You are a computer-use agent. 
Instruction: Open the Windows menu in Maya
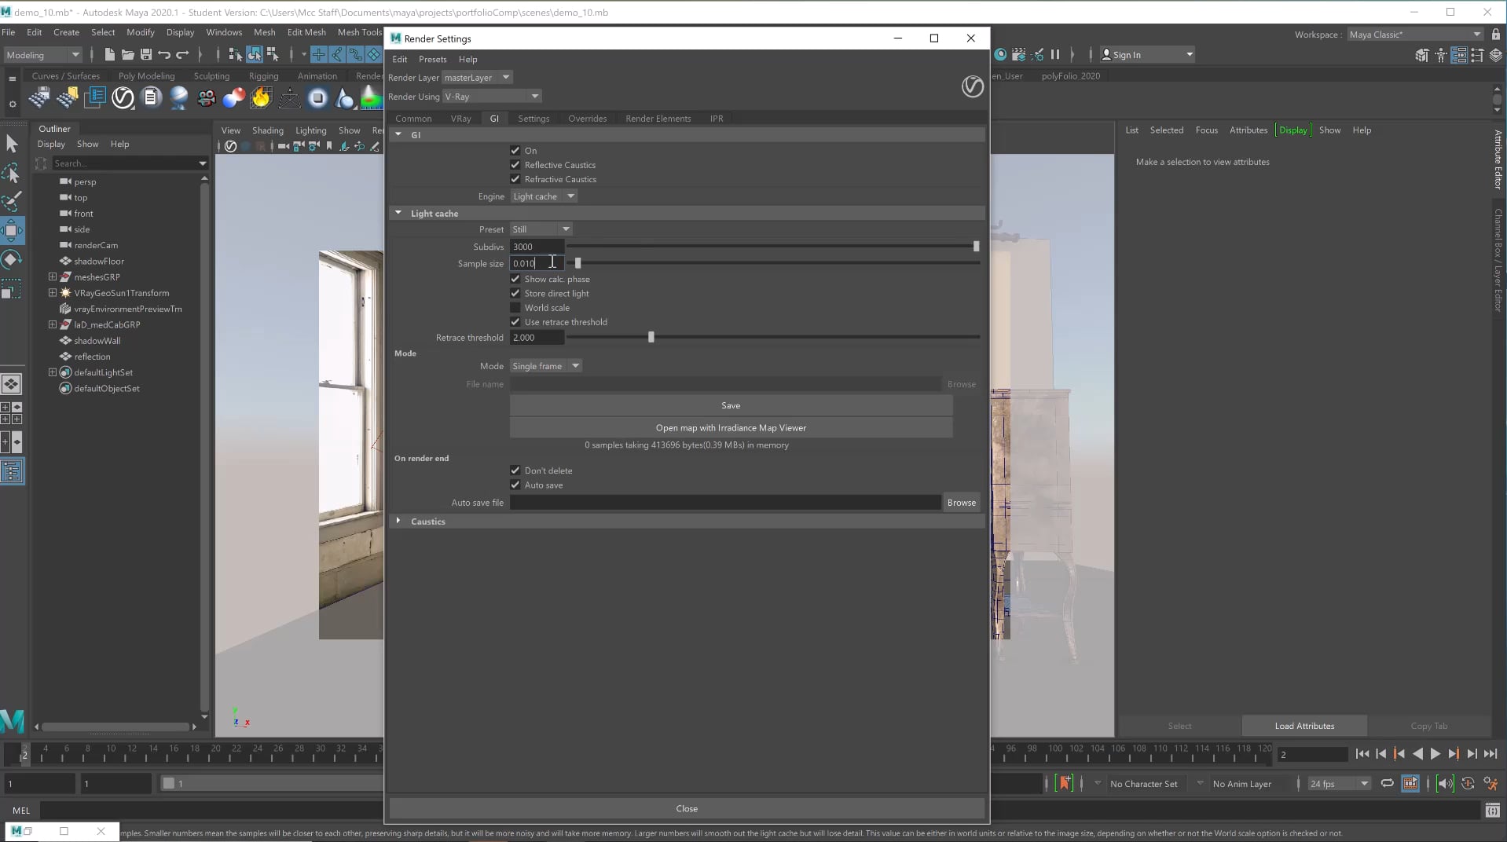pos(224,32)
